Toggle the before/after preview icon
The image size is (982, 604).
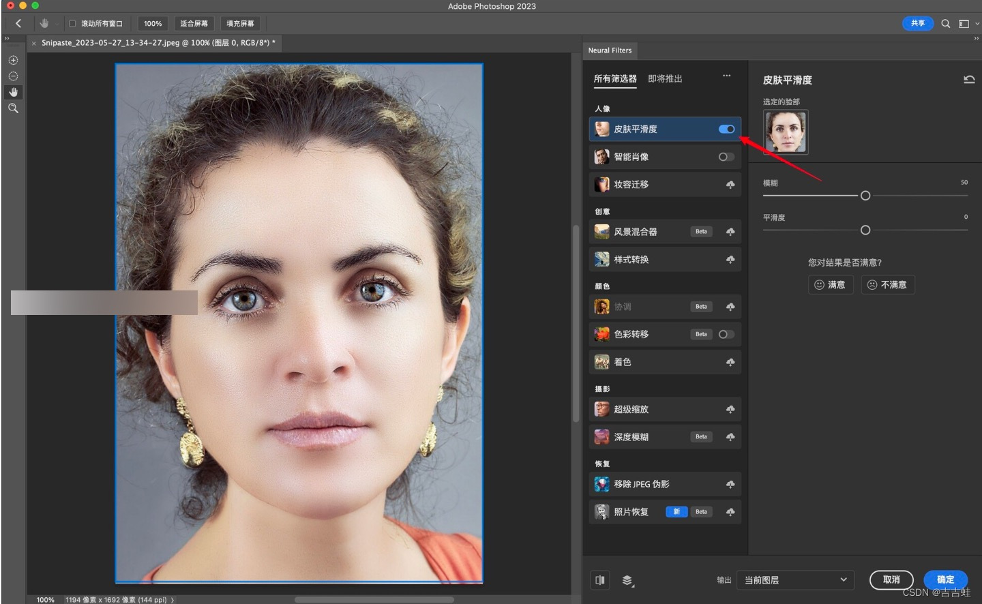(x=600, y=580)
